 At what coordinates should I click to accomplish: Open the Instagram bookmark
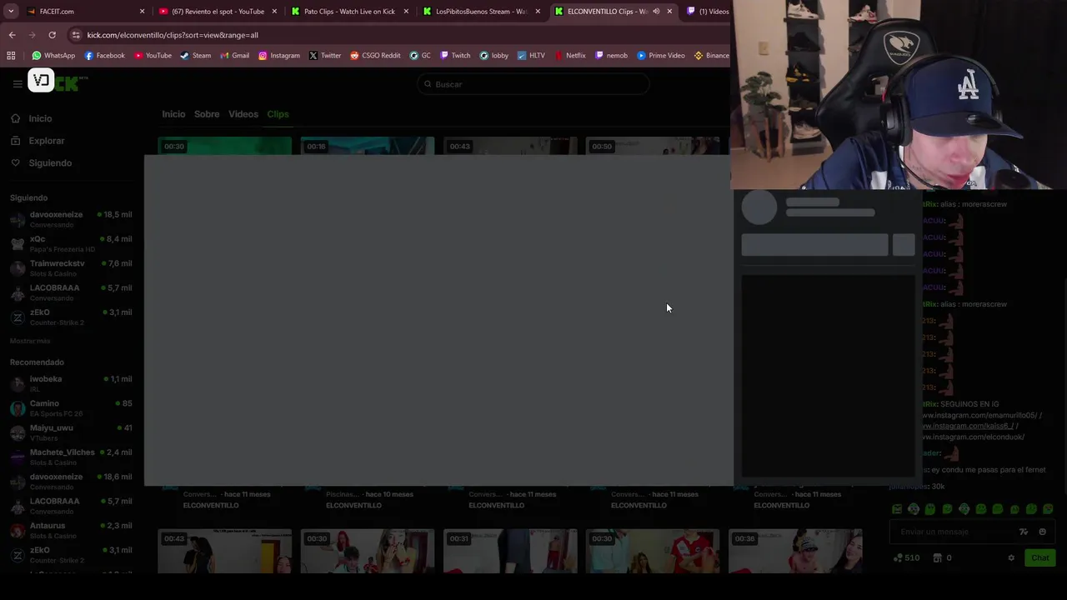[278, 55]
